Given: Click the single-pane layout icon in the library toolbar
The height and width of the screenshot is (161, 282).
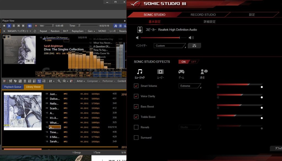Looking at the screenshot, I should 25,81.
